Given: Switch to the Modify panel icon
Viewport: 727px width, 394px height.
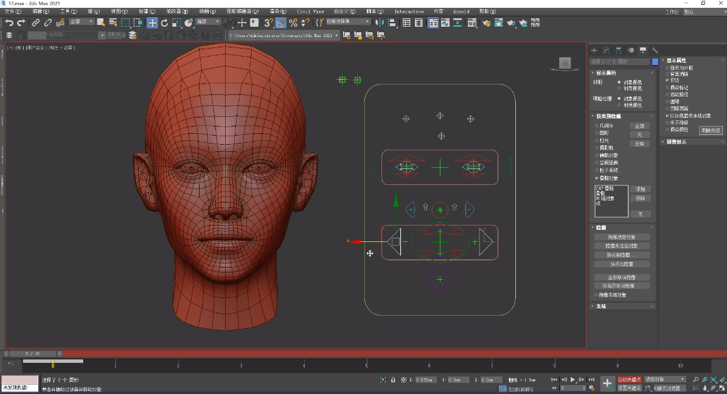Looking at the screenshot, I should [x=607, y=50].
